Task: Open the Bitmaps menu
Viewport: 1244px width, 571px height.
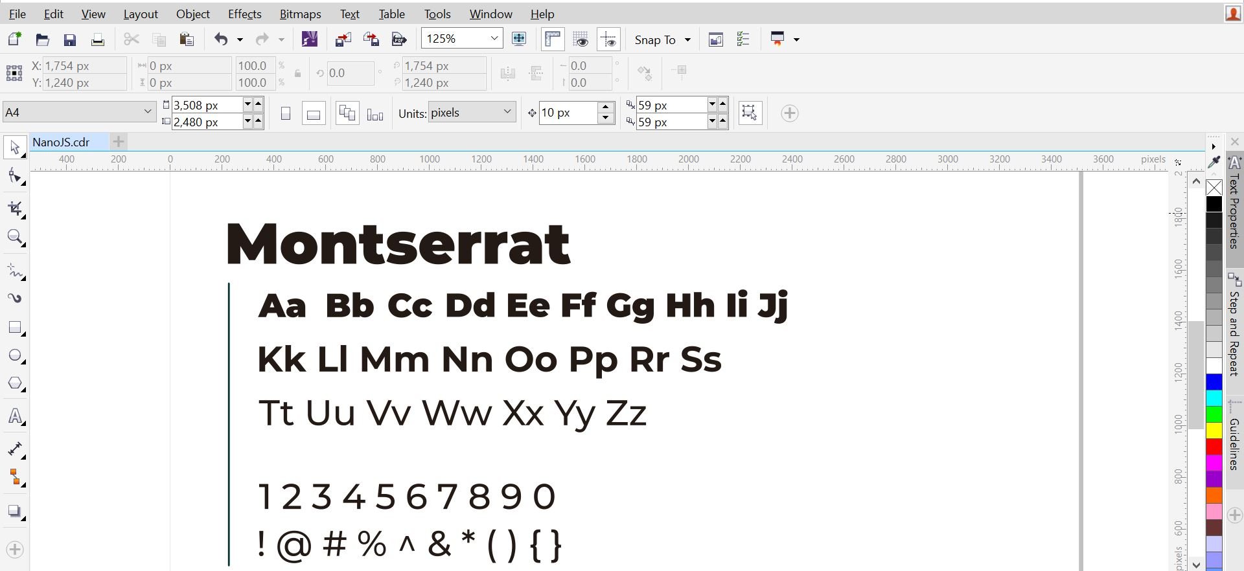Action: (300, 14)
